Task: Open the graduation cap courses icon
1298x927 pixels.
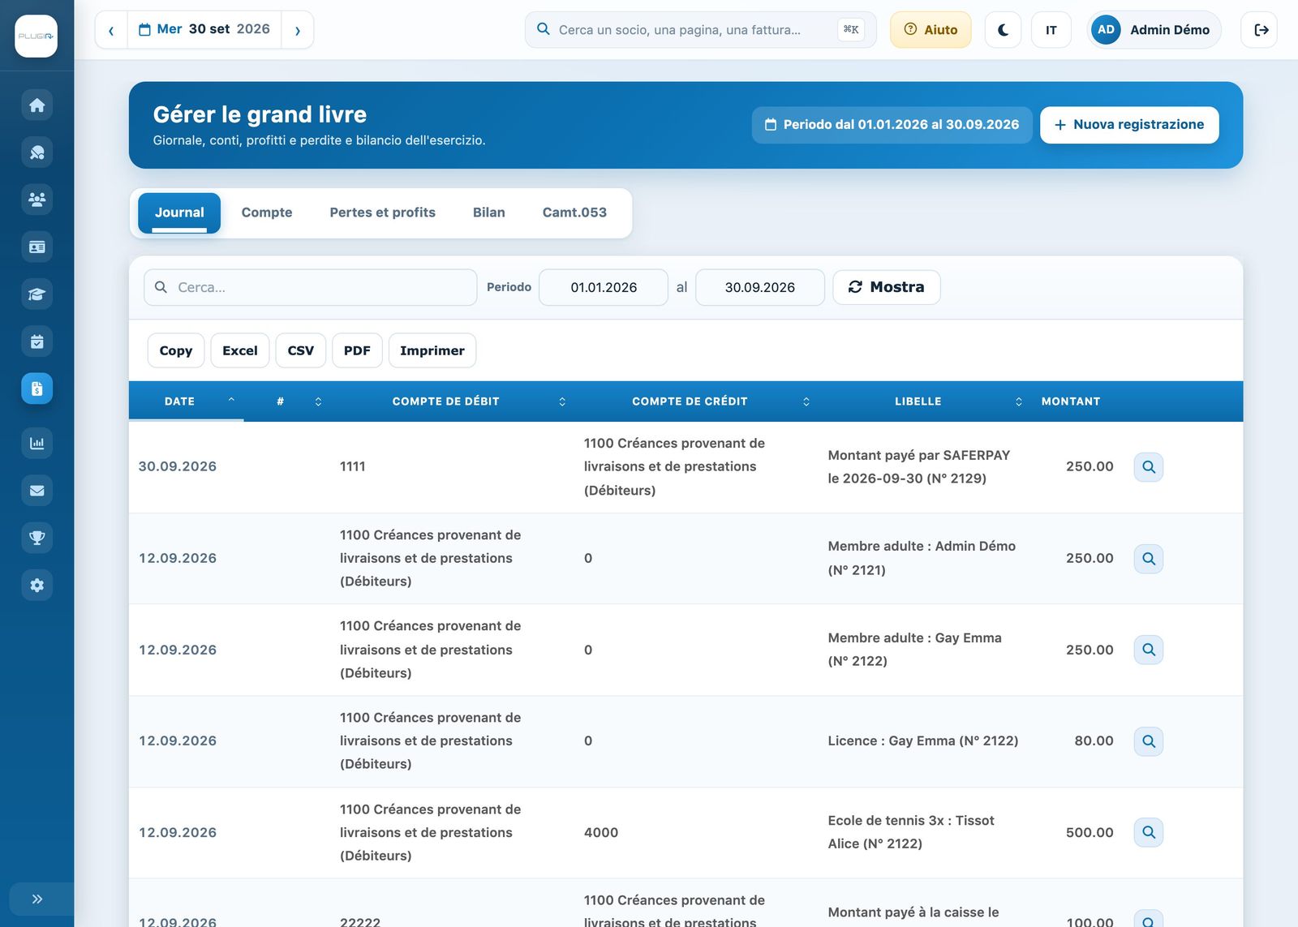Action: pos(37,294)
